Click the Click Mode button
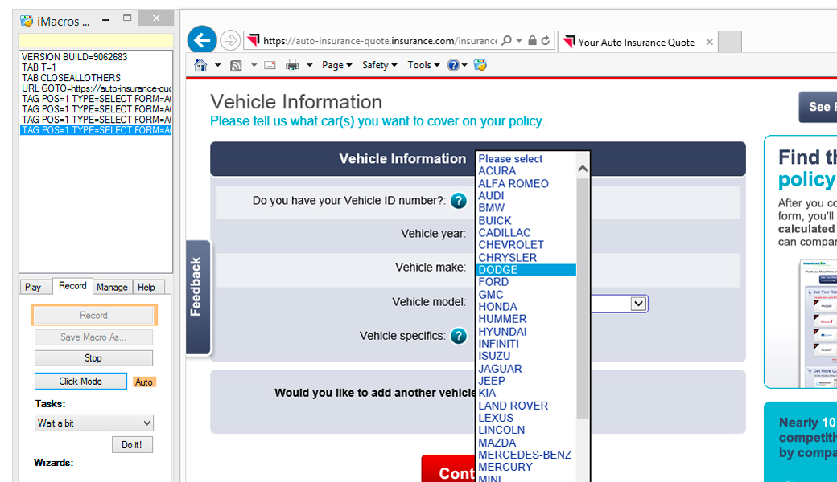This screenshot has height=482, width=837. point(80,382)
